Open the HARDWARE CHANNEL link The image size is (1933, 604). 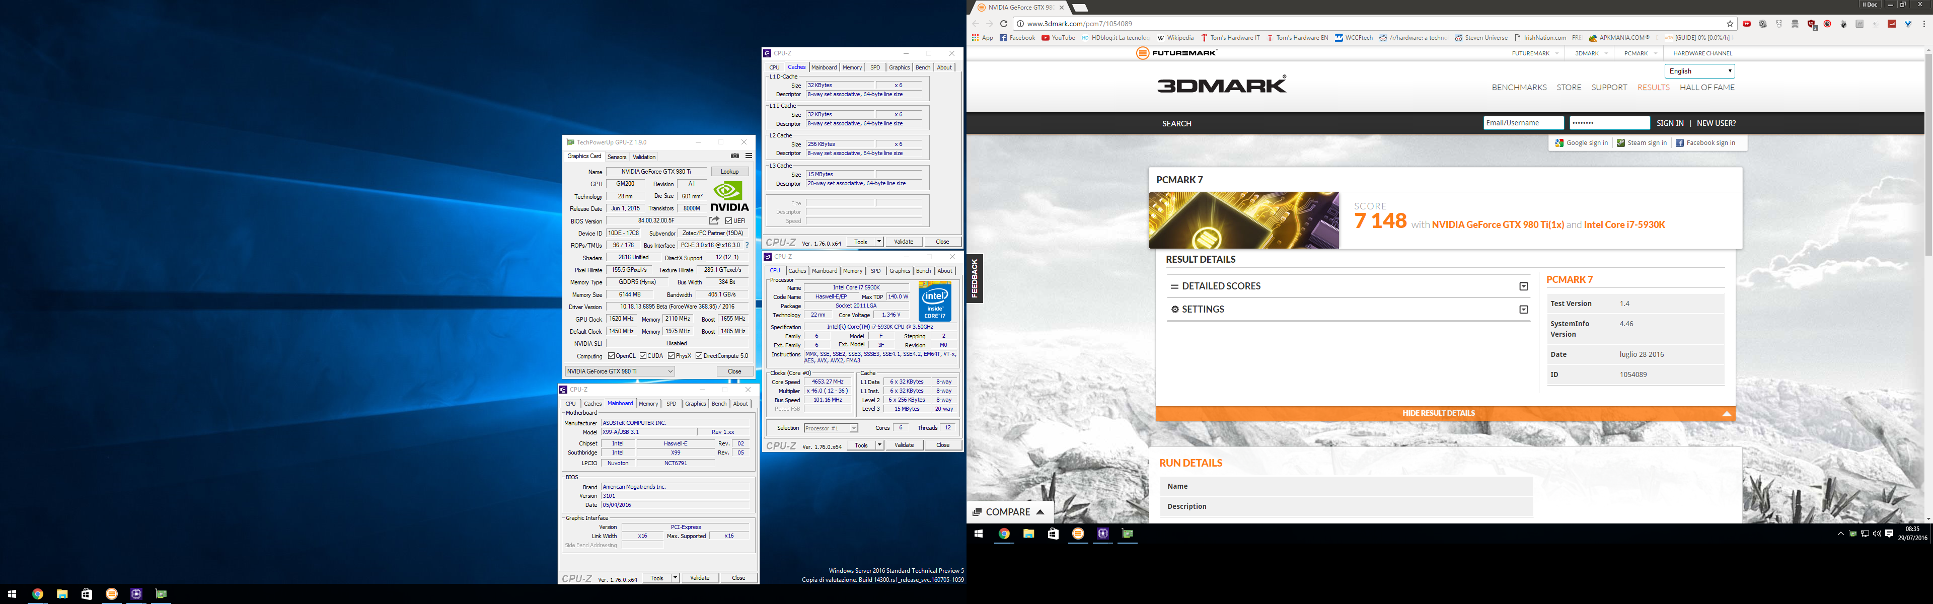(x=1702, y=53)
